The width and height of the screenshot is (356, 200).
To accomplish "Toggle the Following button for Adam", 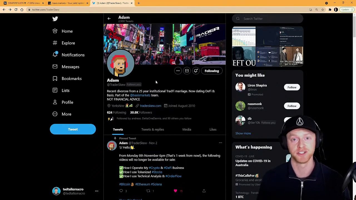I will pos(212,71).
